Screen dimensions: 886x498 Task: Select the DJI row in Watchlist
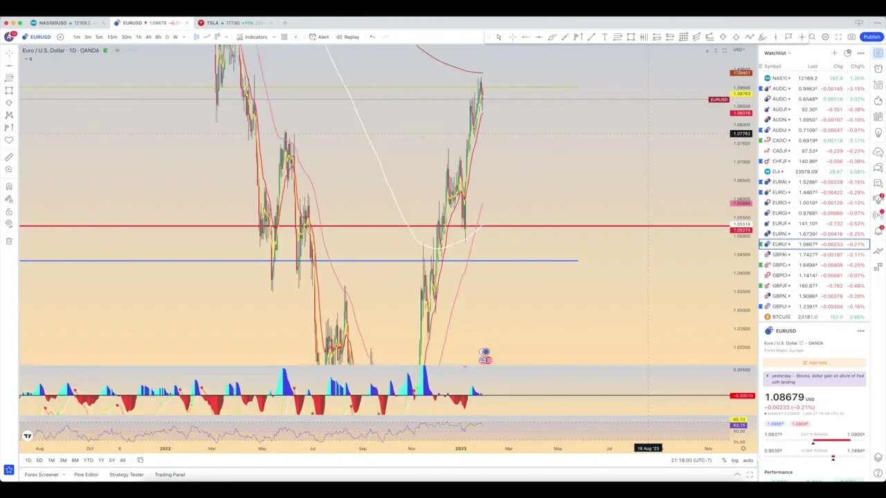click(x=814, y=172)
